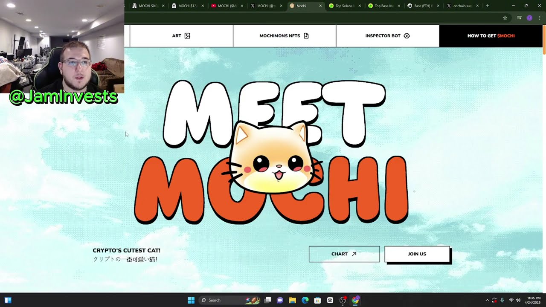Close the Top Solana tab
Screen dimensions: 546x307
[360, 6]
